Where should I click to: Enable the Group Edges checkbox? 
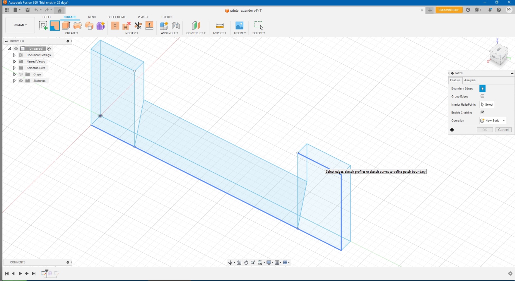point(483,96)
